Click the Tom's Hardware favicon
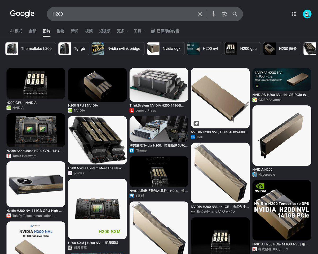This screenshot has height=254, width=318. coord(9,156)
